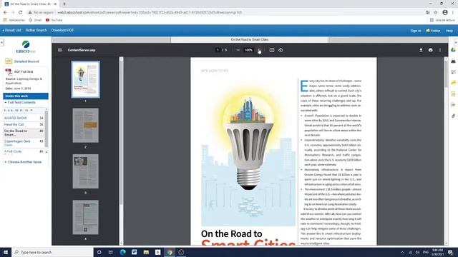Screen dimensions: 458x257
Task: Click the Permalink tool icon
Action: pos(453,116)
